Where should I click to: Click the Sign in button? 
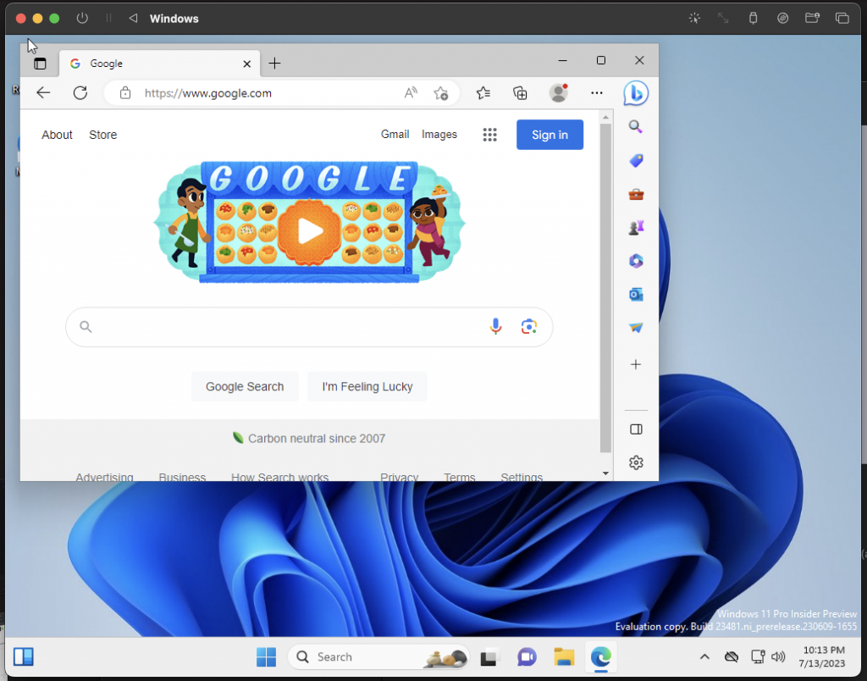[549, 135]
